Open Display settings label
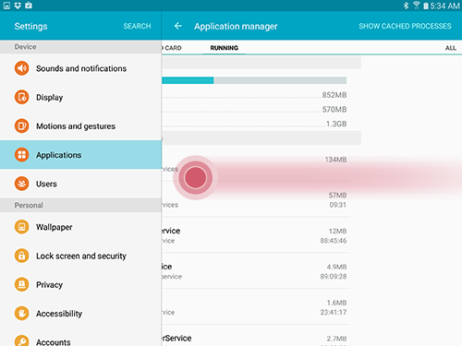462x346 pixels. click(50, 98)
